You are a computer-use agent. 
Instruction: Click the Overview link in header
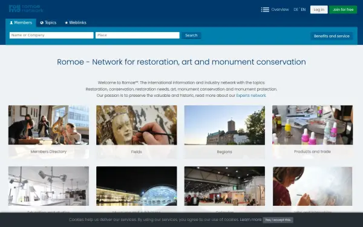(280, 10)
